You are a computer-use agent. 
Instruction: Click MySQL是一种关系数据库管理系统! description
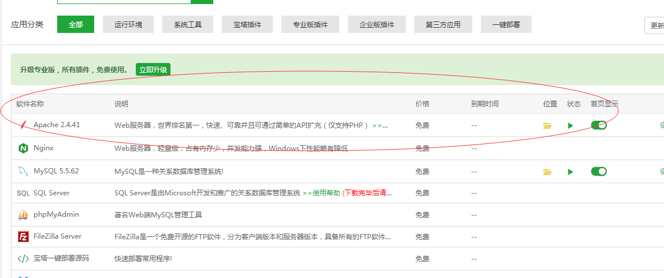pyautogui.click(x=169, y=172)
